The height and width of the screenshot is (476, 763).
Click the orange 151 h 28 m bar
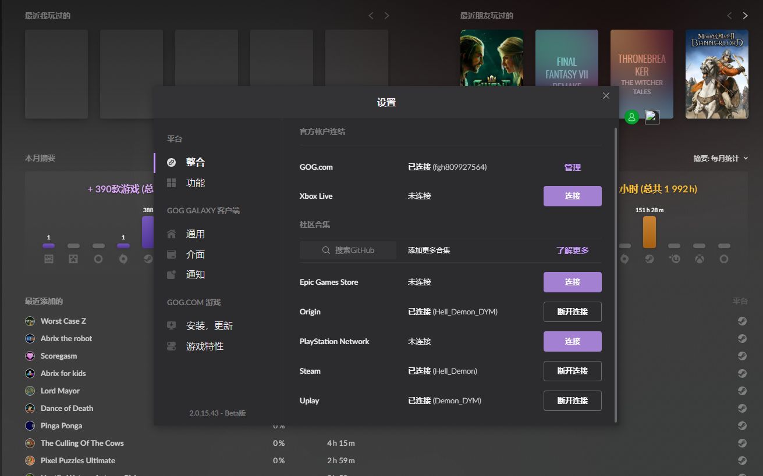(x=650, y=232)
